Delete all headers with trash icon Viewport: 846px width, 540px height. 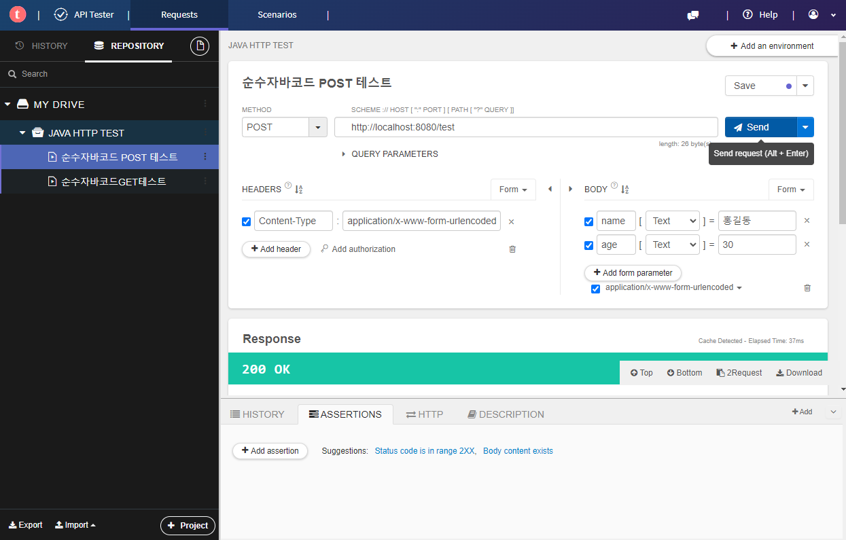click(512, 249)
